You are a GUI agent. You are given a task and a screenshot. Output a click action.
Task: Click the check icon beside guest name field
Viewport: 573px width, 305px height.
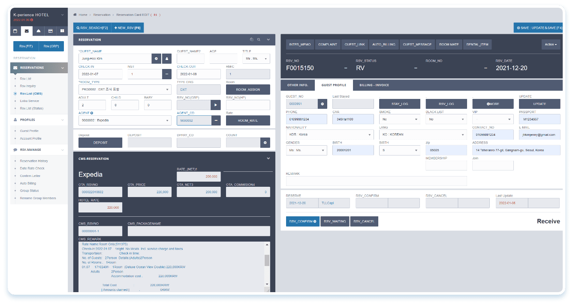[157, 59]
